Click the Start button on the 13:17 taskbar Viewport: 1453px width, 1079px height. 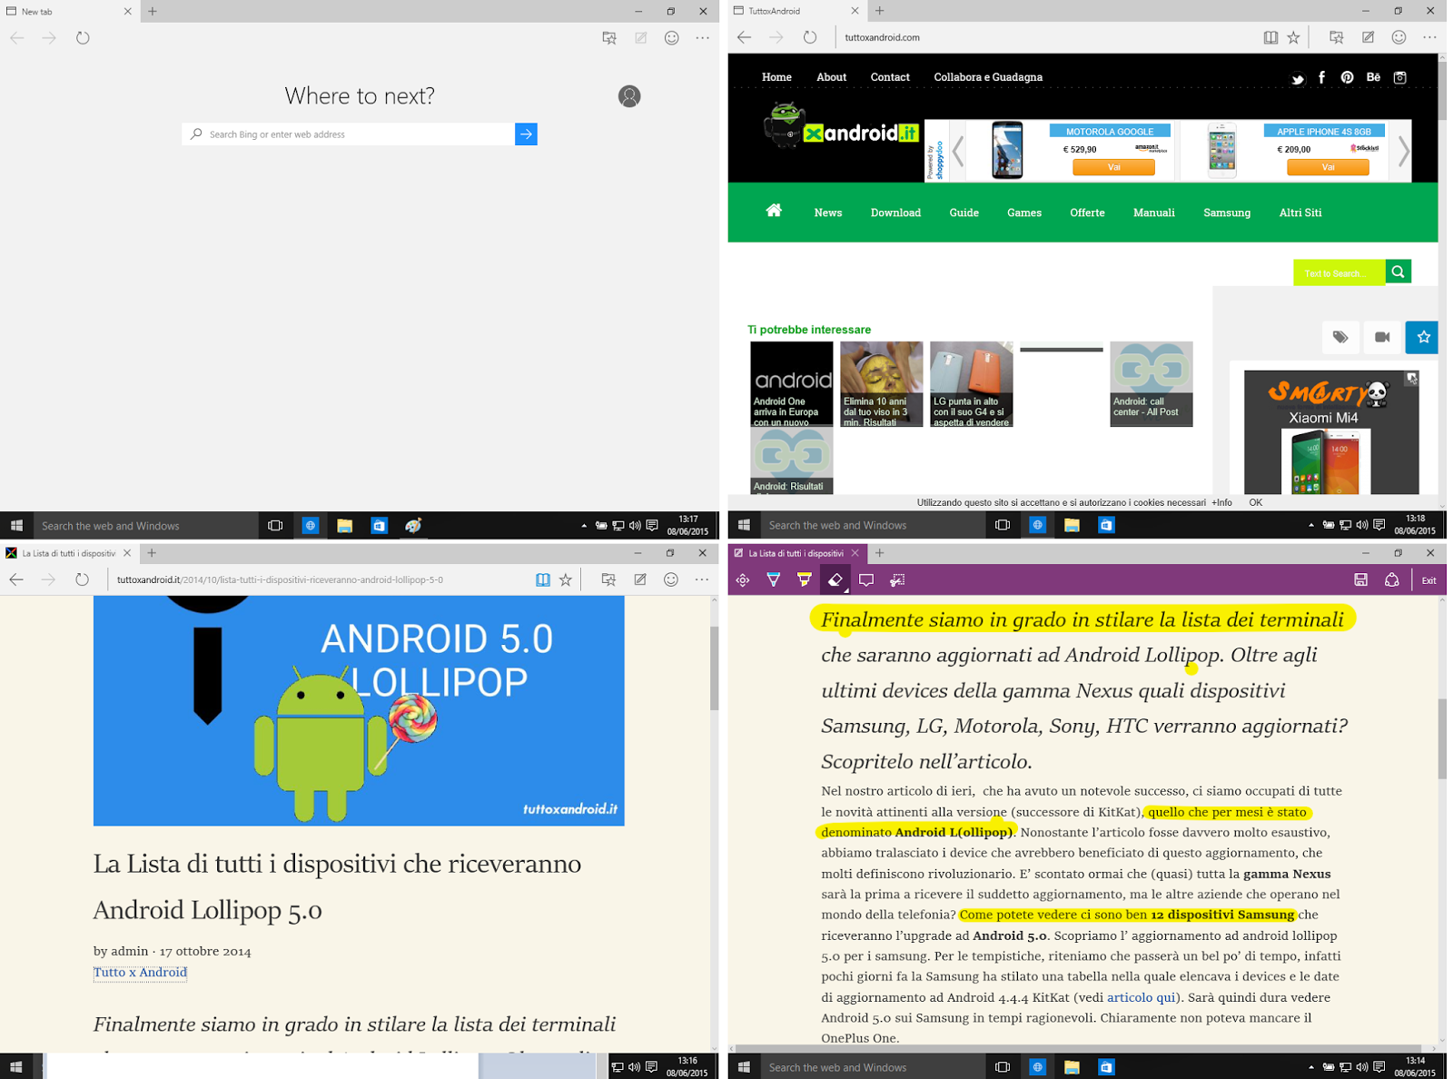tap(16, 526)
